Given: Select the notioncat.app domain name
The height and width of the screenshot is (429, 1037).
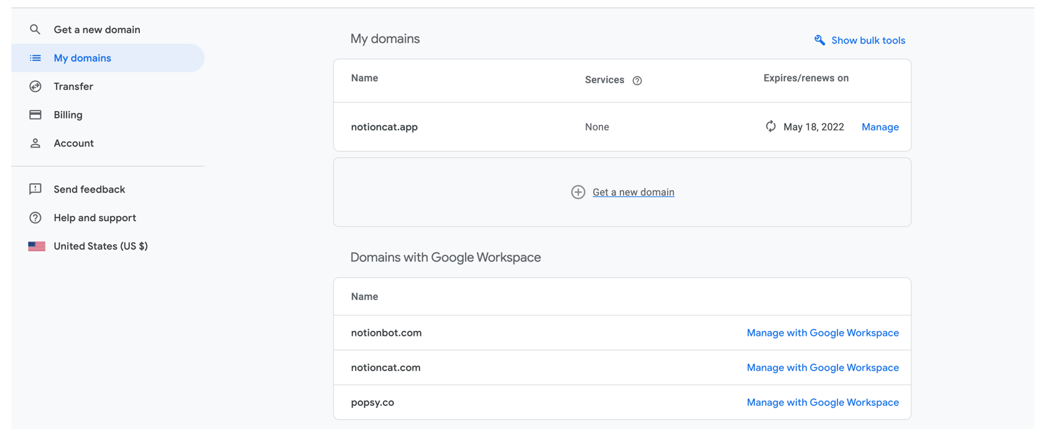Looking at the screenshot, I should pos(384,127).
